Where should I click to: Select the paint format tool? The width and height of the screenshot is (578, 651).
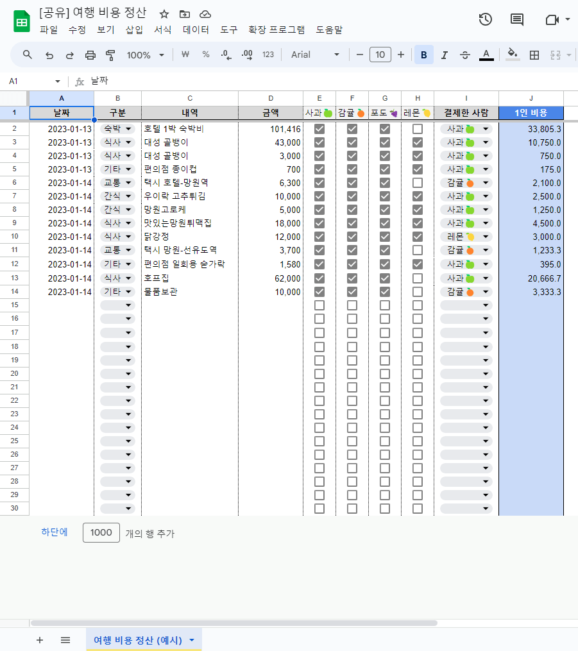tap(110, 55)
